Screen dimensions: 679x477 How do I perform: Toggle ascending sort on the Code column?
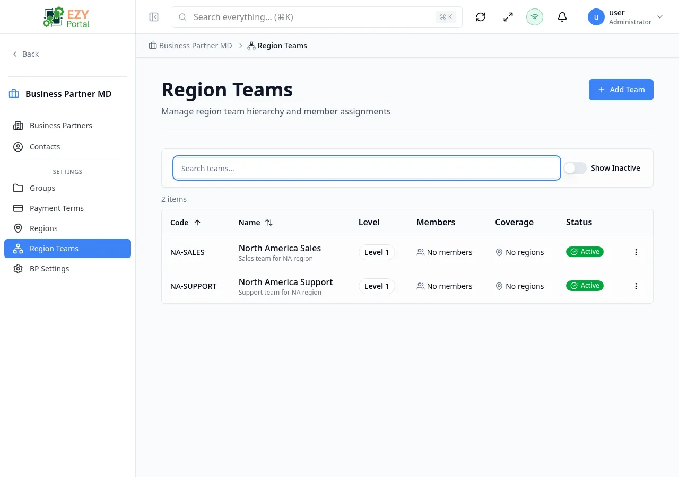[185, 222]
